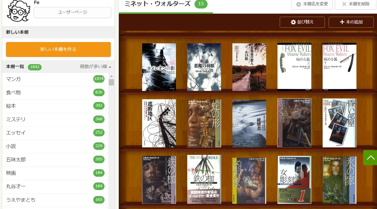Select the エッセイ bookshelf row
This screenshot has height=209, width=377.
55,133
